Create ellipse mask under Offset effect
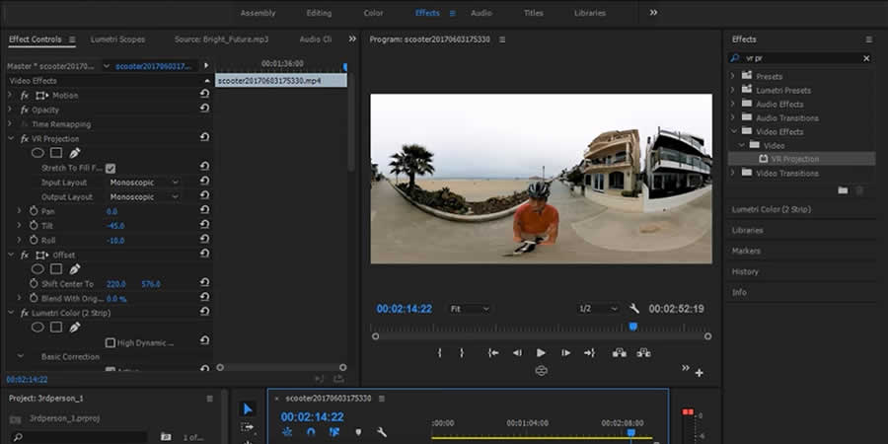Image resolution: width=888 pixels, height=444 pixels. [x=37, y=269]
